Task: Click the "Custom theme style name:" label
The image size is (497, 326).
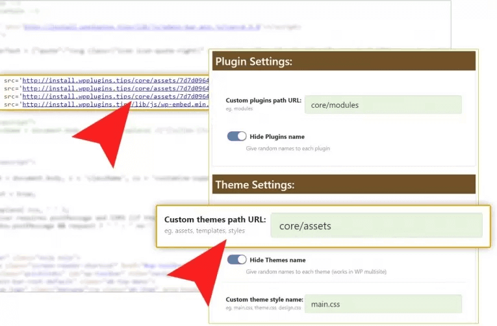Action: pos(264,299)
